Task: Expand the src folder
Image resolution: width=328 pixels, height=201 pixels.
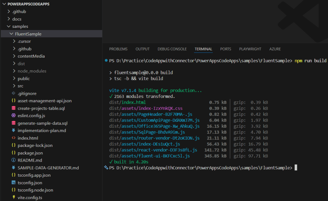Action: (x=14, y=86)
